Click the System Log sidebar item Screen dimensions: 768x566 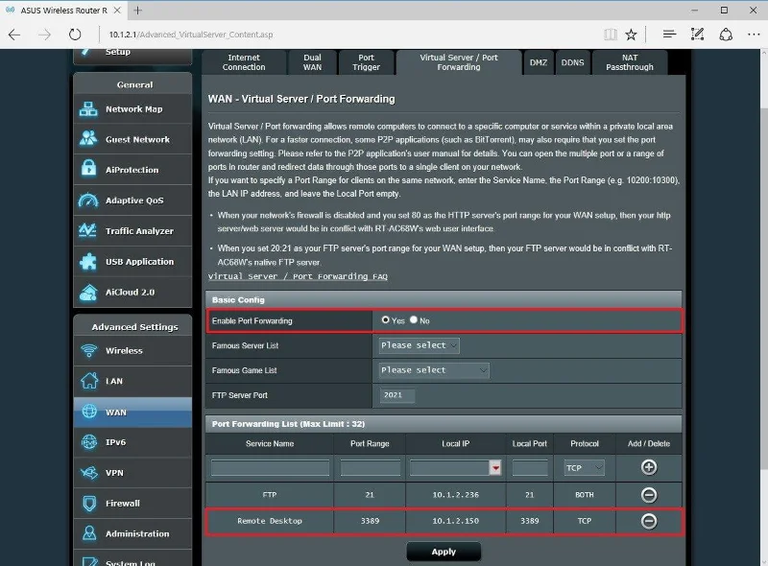tap(132, 559)
